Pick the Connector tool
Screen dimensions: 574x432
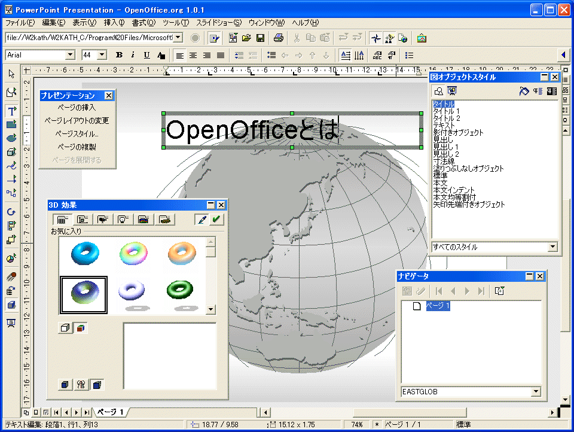pyautogui.click(x=11, y=193)
